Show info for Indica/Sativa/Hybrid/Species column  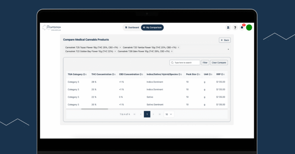pos(179,74)
